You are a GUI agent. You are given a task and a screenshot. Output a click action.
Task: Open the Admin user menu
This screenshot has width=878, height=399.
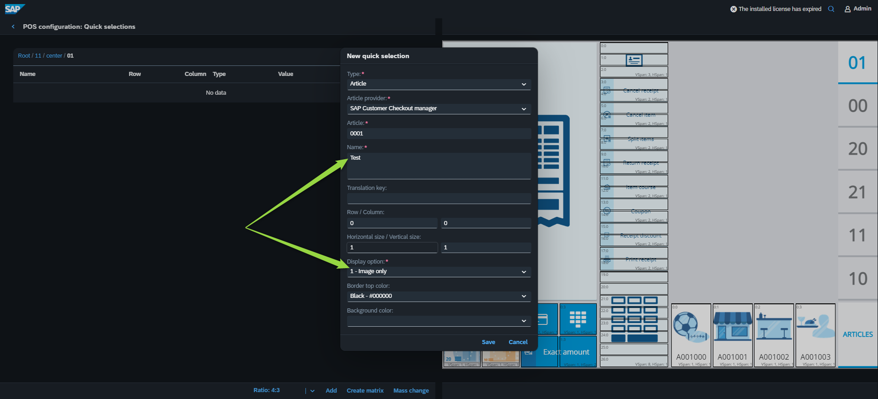(857, 9)
